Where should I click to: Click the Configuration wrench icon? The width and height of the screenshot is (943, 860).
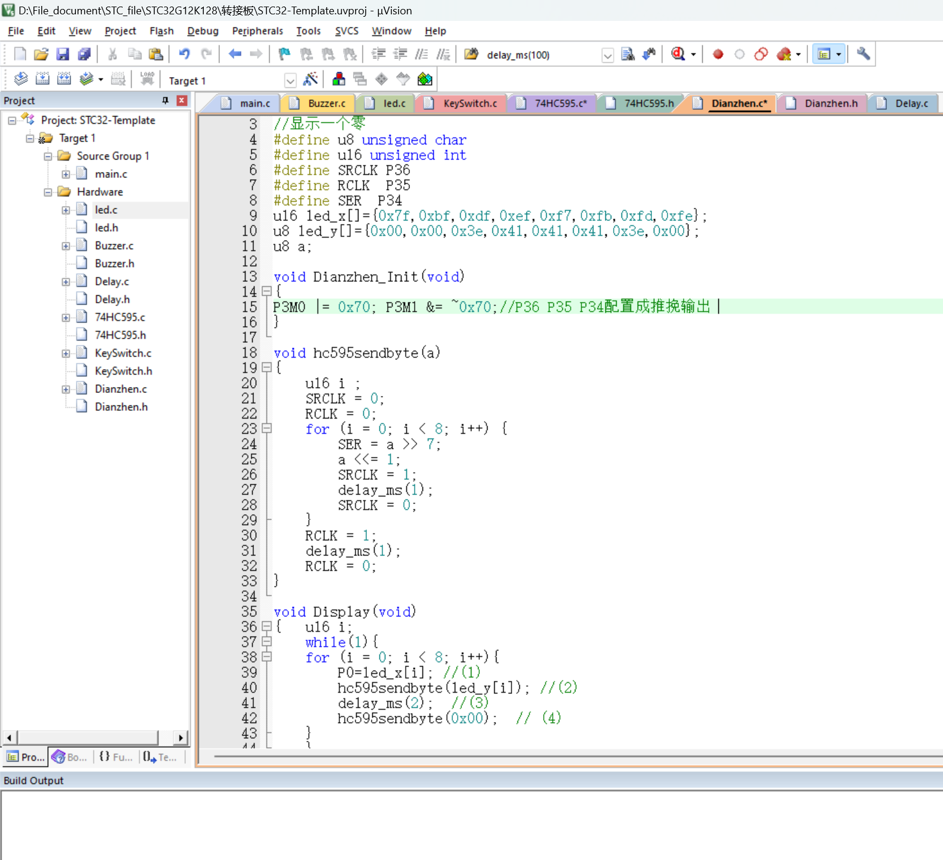[863, 54]
